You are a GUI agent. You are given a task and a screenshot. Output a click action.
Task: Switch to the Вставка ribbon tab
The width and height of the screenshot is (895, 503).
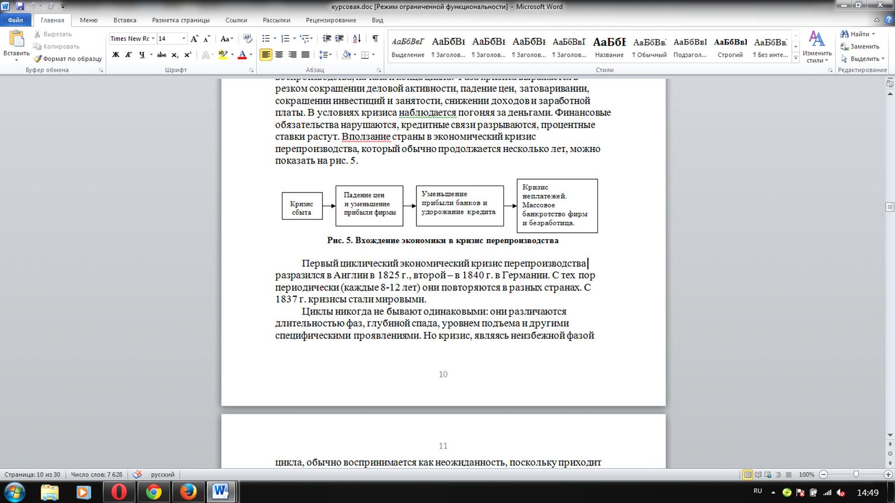[x=125, y=20]
